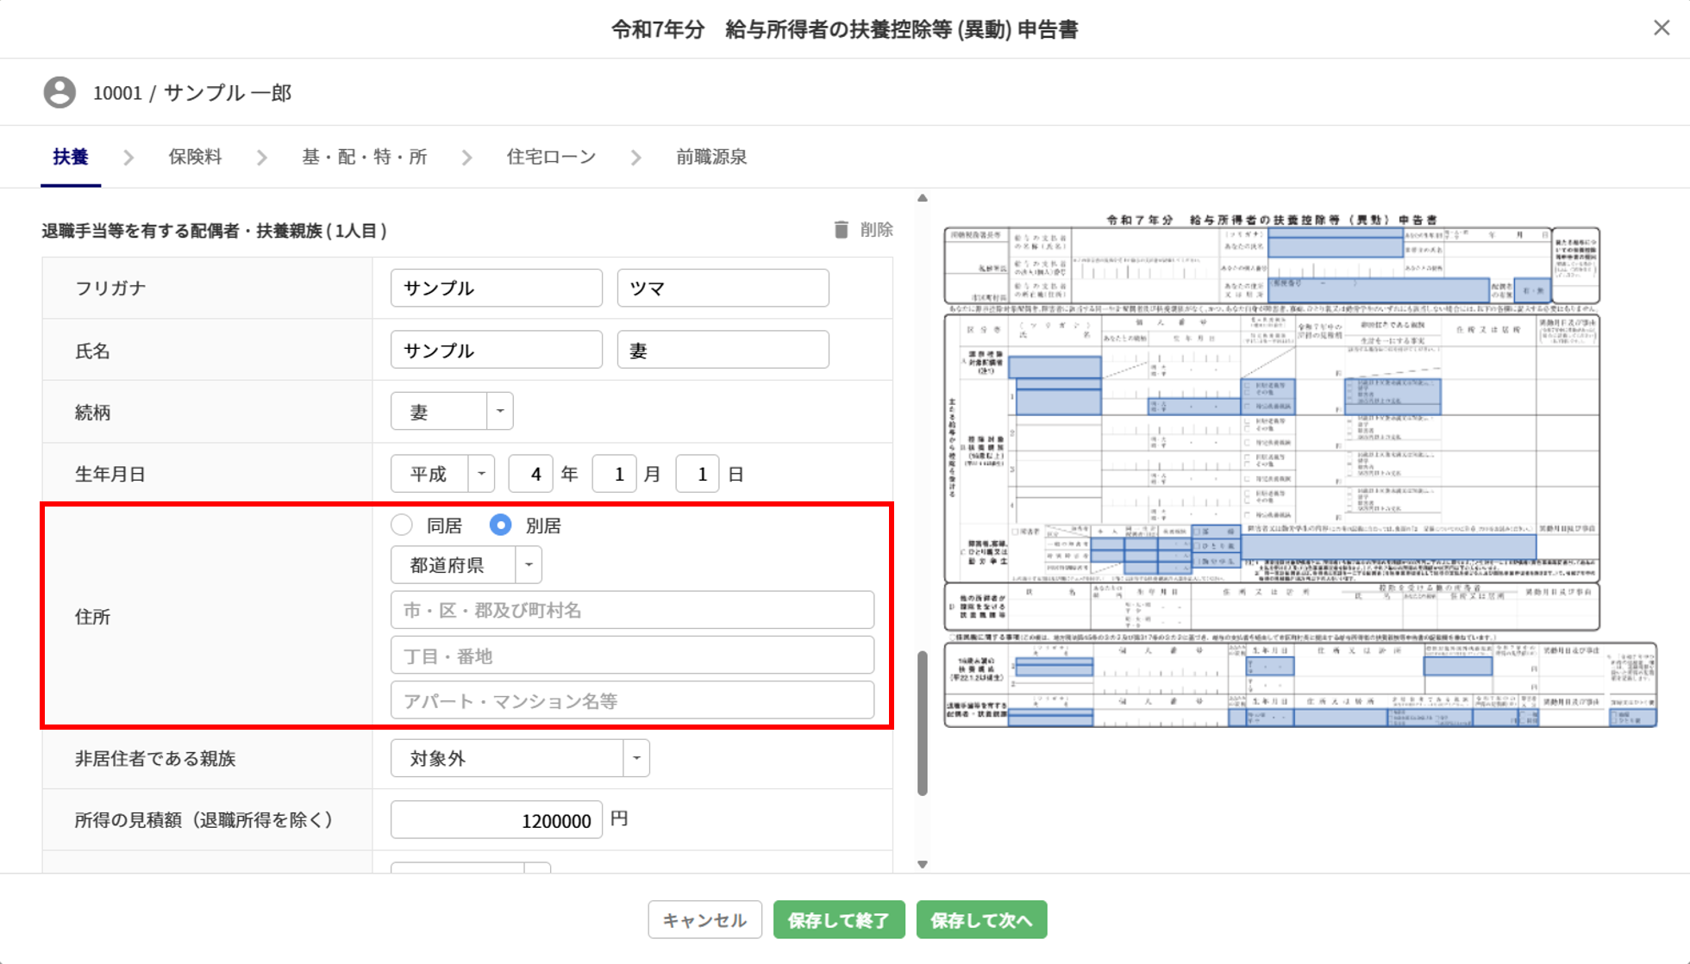Image resolution: width=1690 pixels, height=964 pixels.
Task: Select the 別居 radio button
Action: [x=500, y=525]
